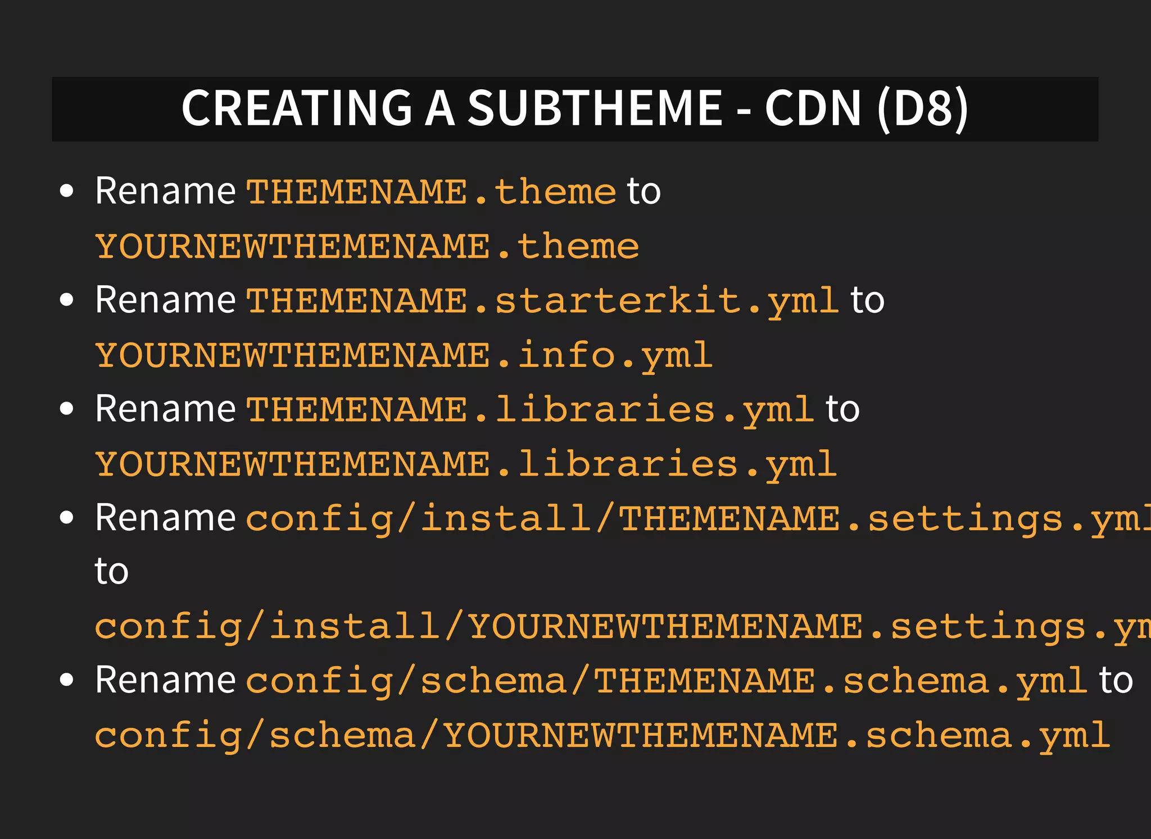Click the word 'Rename' before config/install path
1151x839 pixels.
click(x=165, y=518)
